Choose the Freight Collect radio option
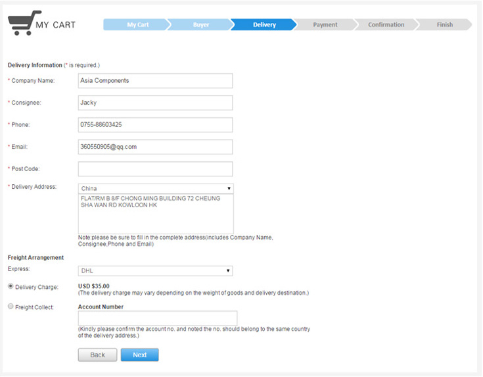The height and width of the screenshot is (377, 483). (11, 307)
